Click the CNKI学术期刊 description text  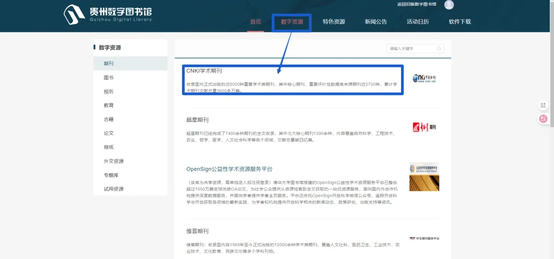(x=292, y=87)
